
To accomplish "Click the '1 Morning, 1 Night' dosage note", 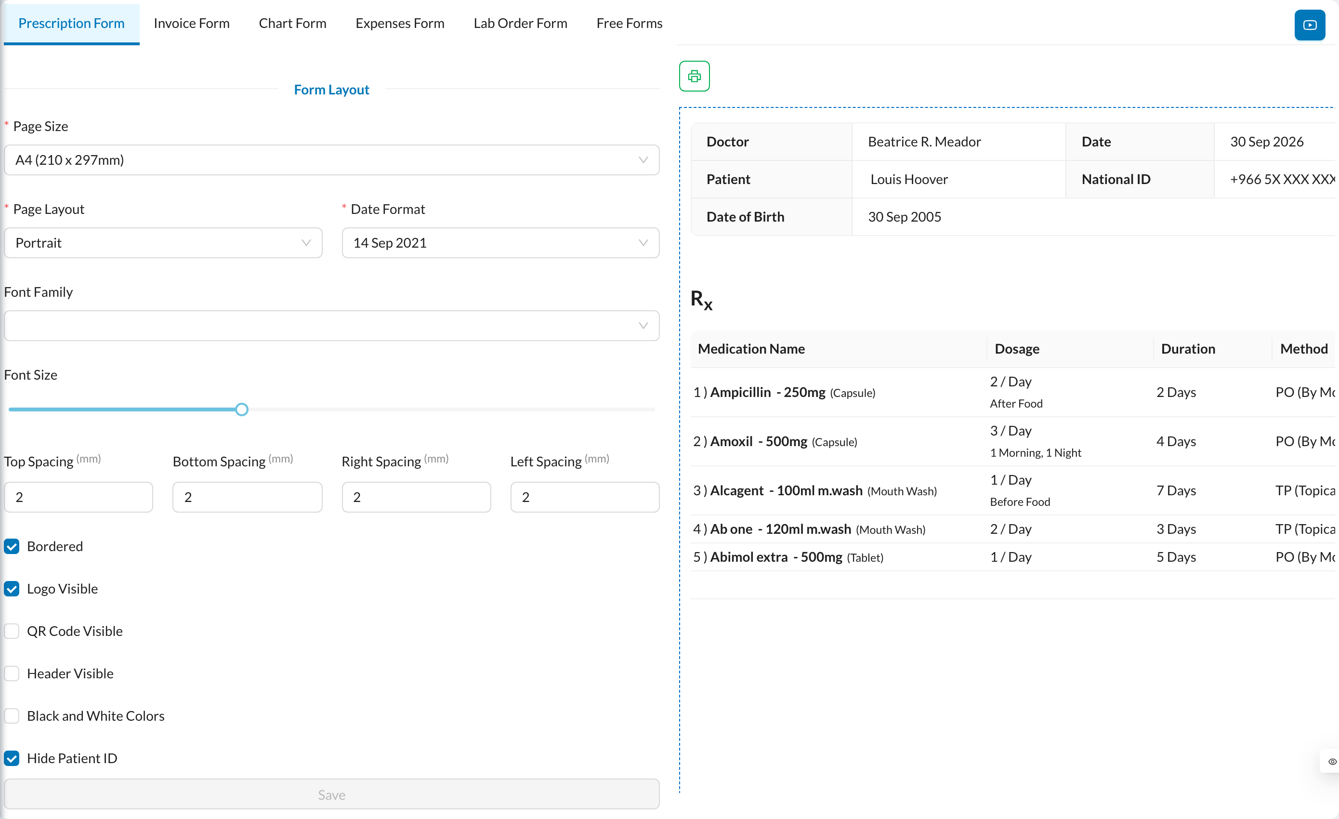I will coord(1035,453).
